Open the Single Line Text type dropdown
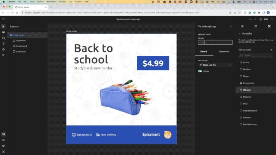276x155 pixels. (x=215, y=65)
